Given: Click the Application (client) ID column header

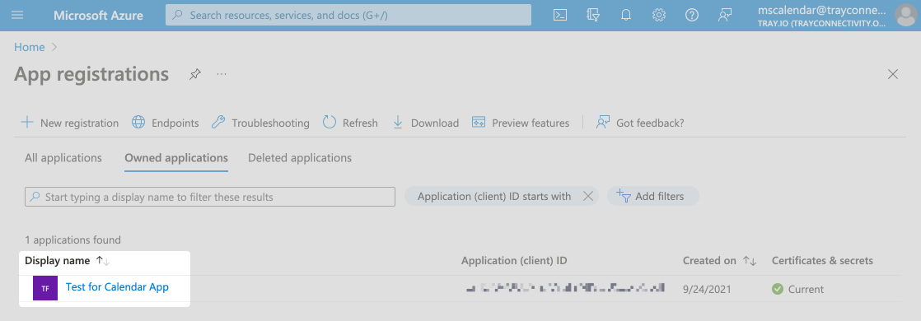Looking at the screenshot, I should point(514,261).
